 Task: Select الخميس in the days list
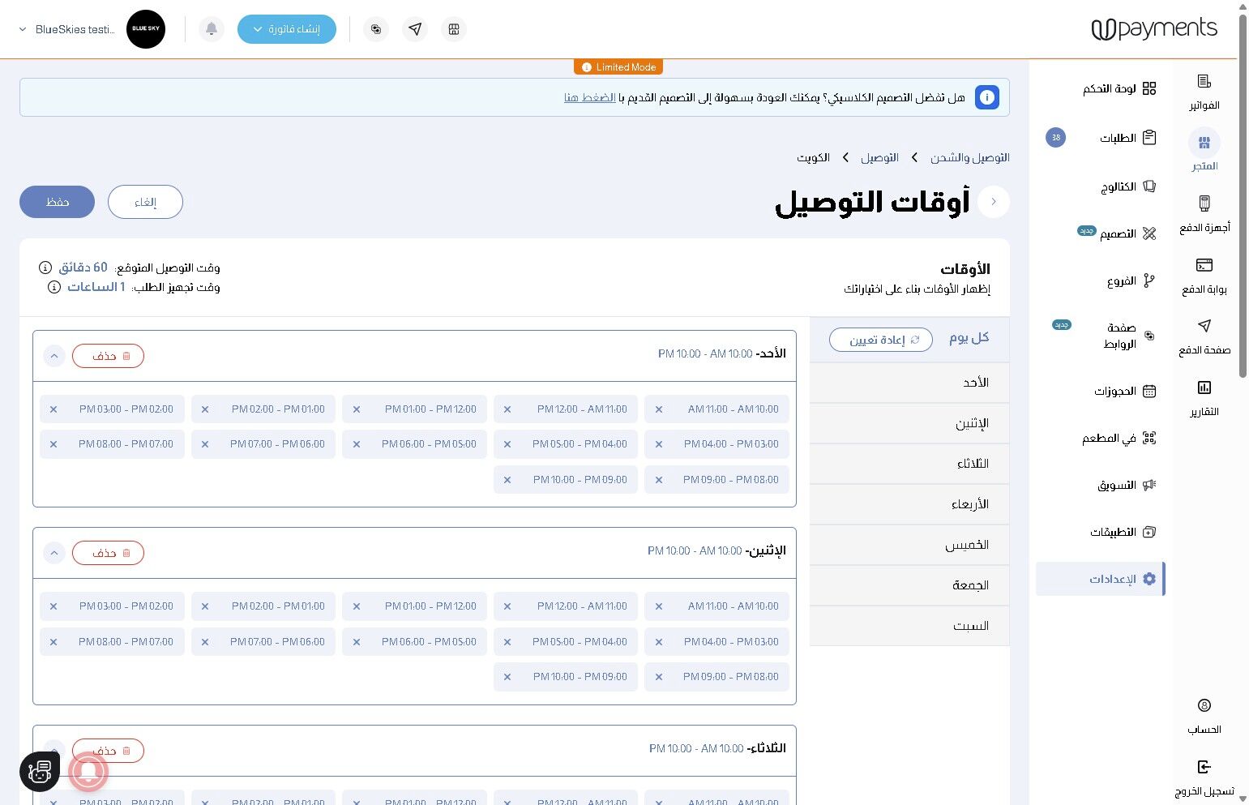point(909,545)
